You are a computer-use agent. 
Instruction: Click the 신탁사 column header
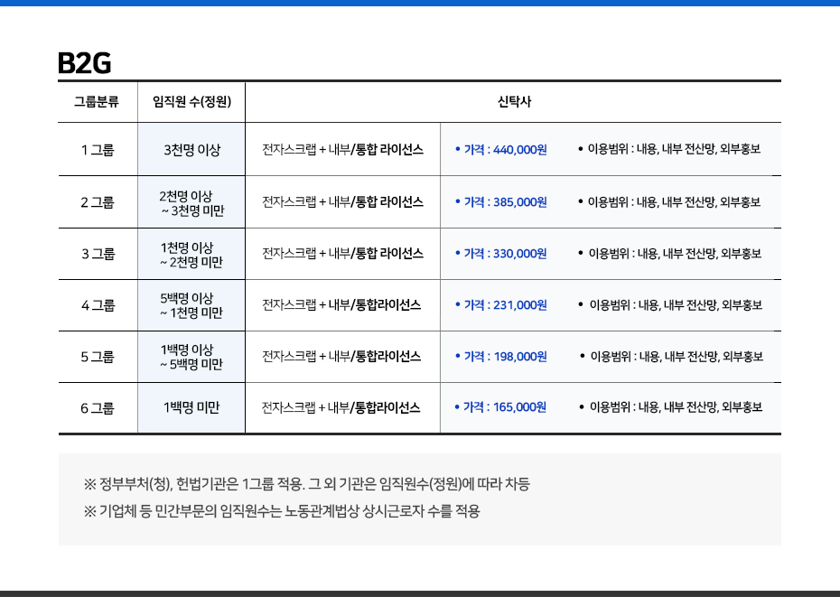(514, 102)
